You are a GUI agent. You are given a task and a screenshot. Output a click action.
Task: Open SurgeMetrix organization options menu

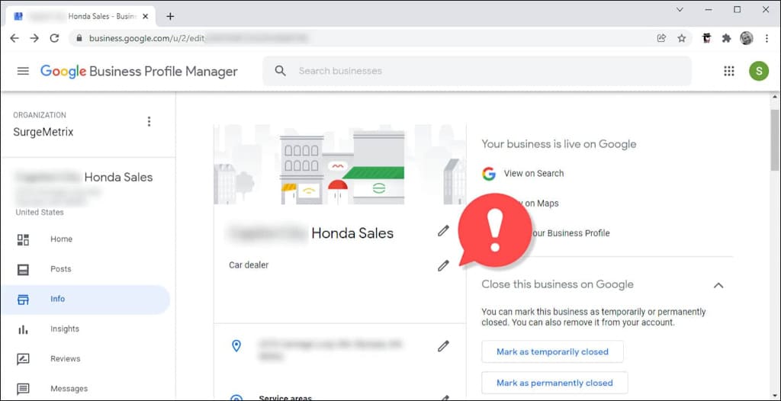pos(149,122)
